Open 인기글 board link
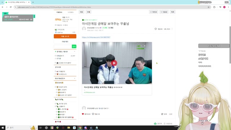Screen dimensions: 231x130 click(58, 58)
